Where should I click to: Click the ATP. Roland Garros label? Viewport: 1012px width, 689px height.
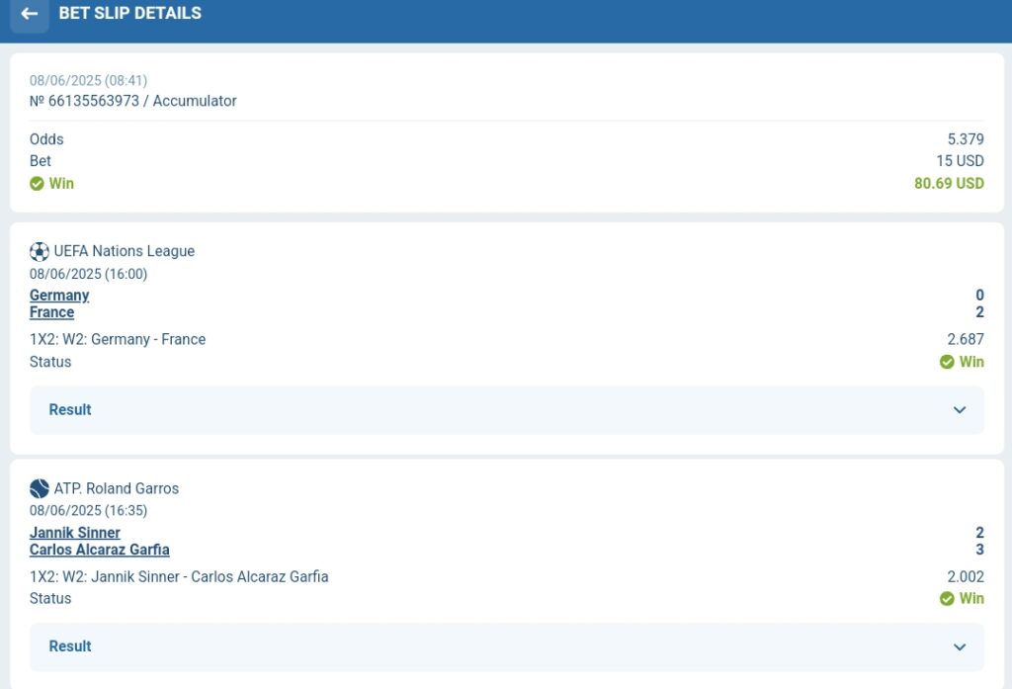point(117,488)
